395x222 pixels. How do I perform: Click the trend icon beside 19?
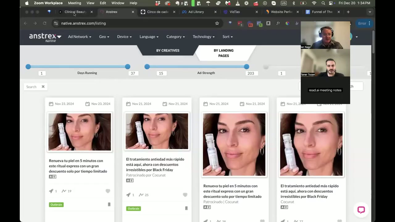tap(64, 191)
